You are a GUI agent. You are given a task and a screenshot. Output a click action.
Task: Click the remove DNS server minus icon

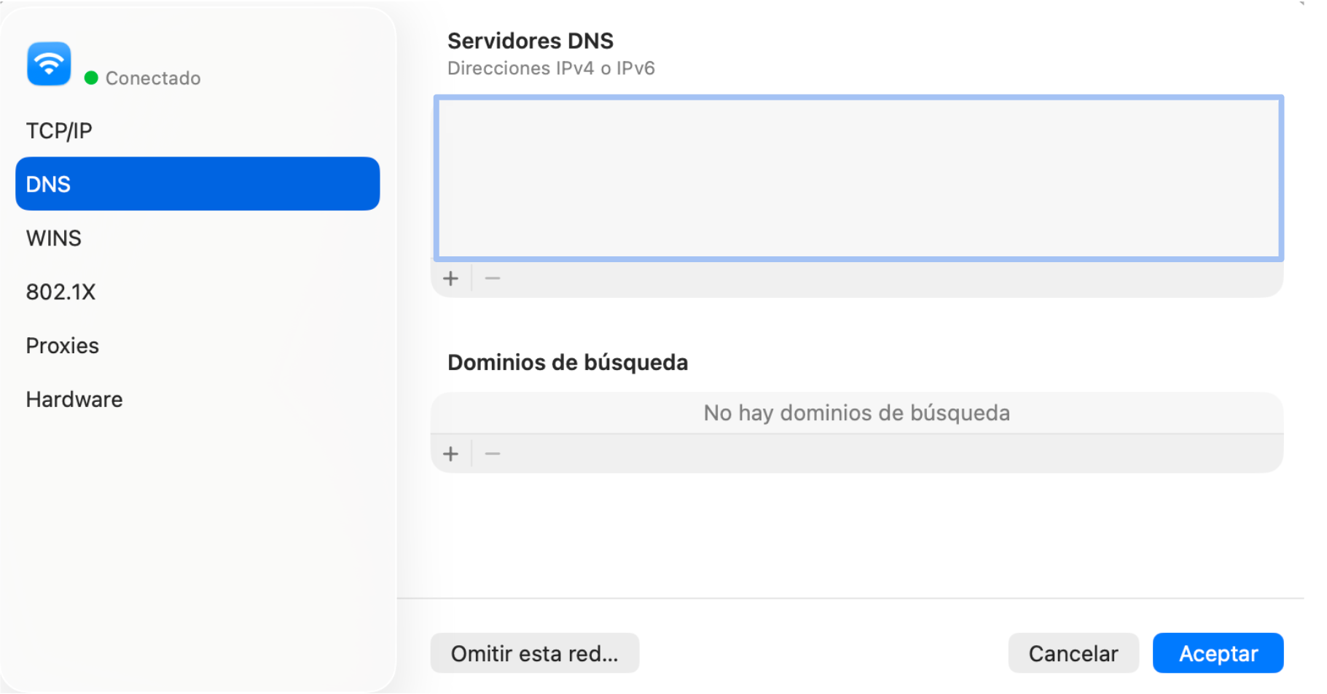(x=493, y=278)
